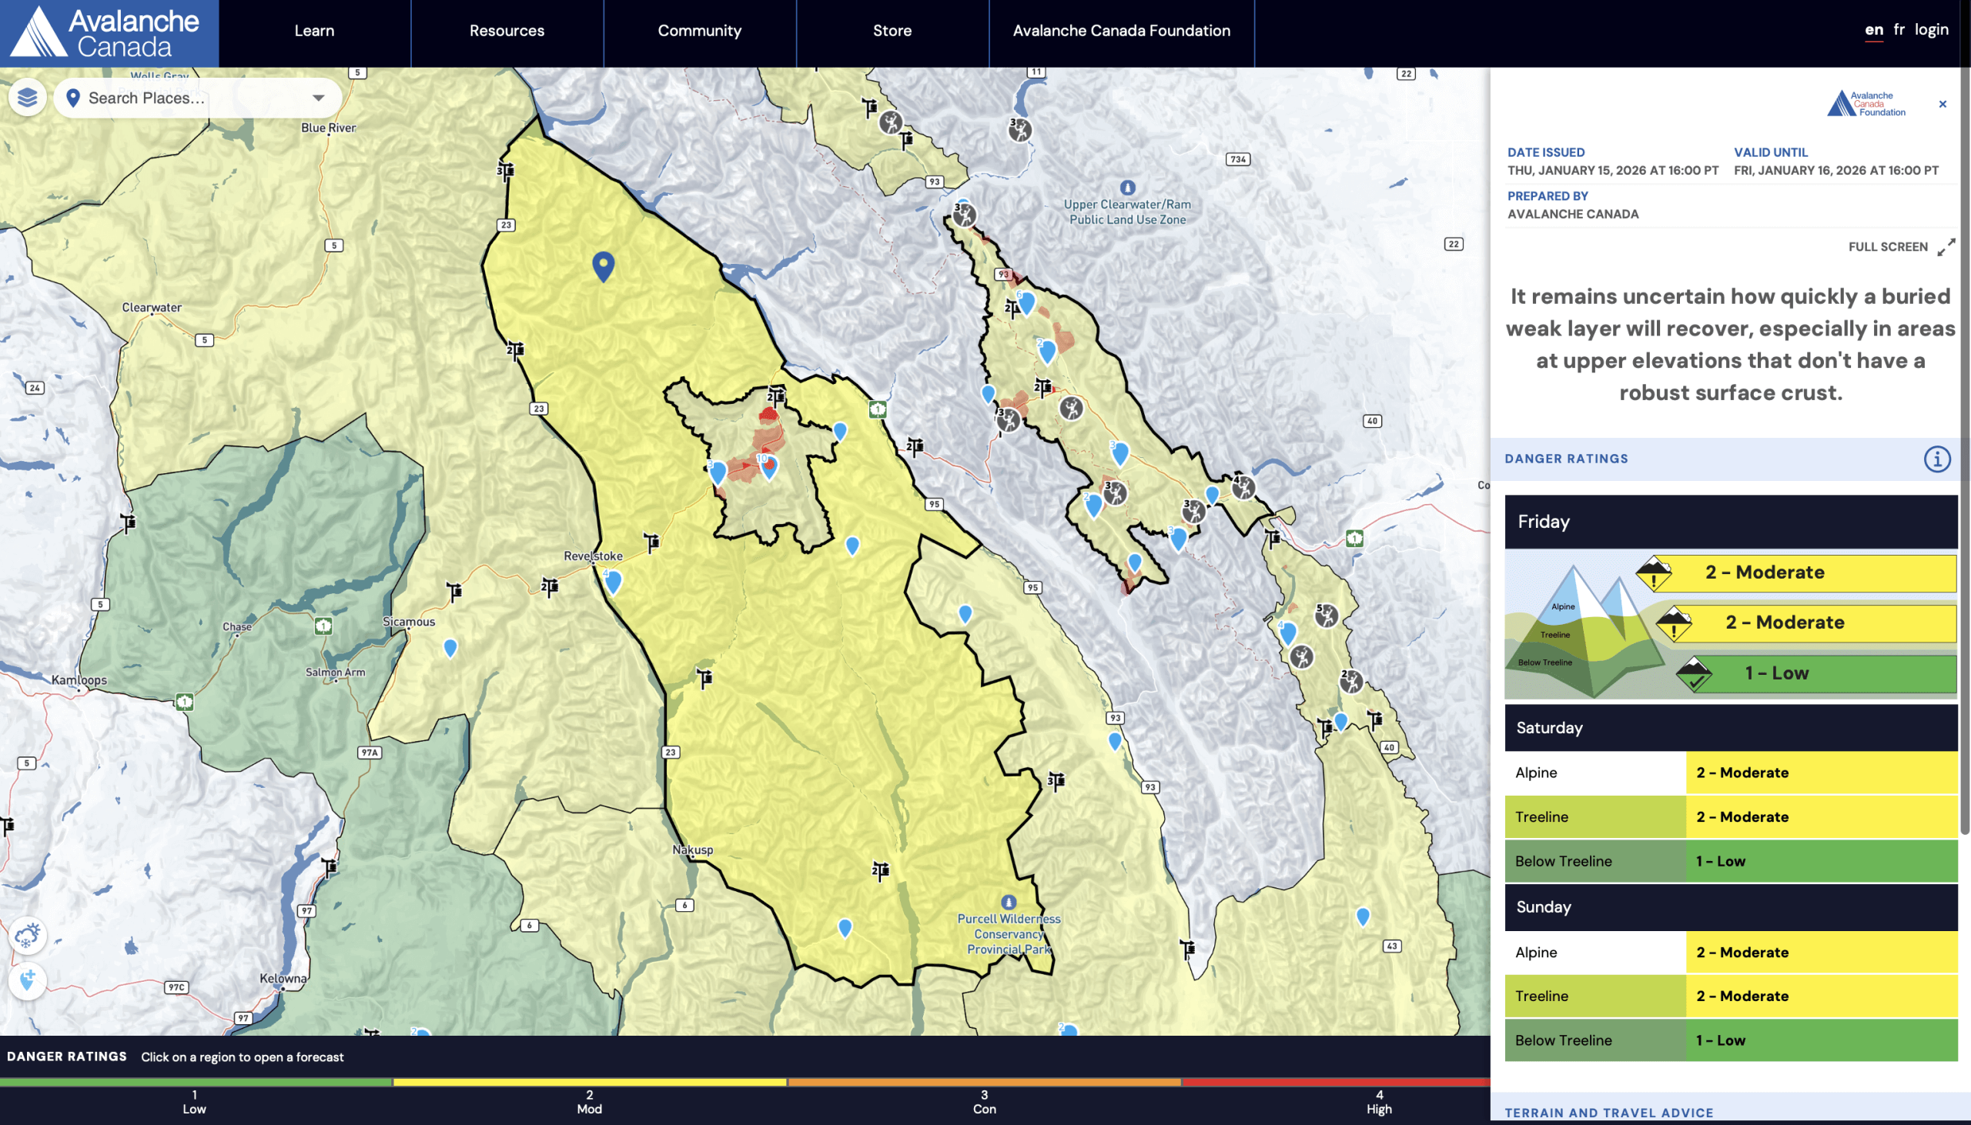This screenshot has height=1125, width=1971.
Task: Select English language option
Action: 1874,30
